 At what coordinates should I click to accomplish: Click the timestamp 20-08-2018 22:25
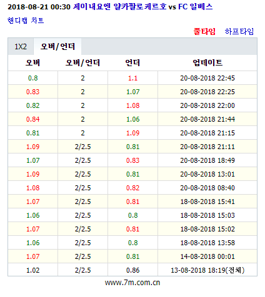pos(207,92)
